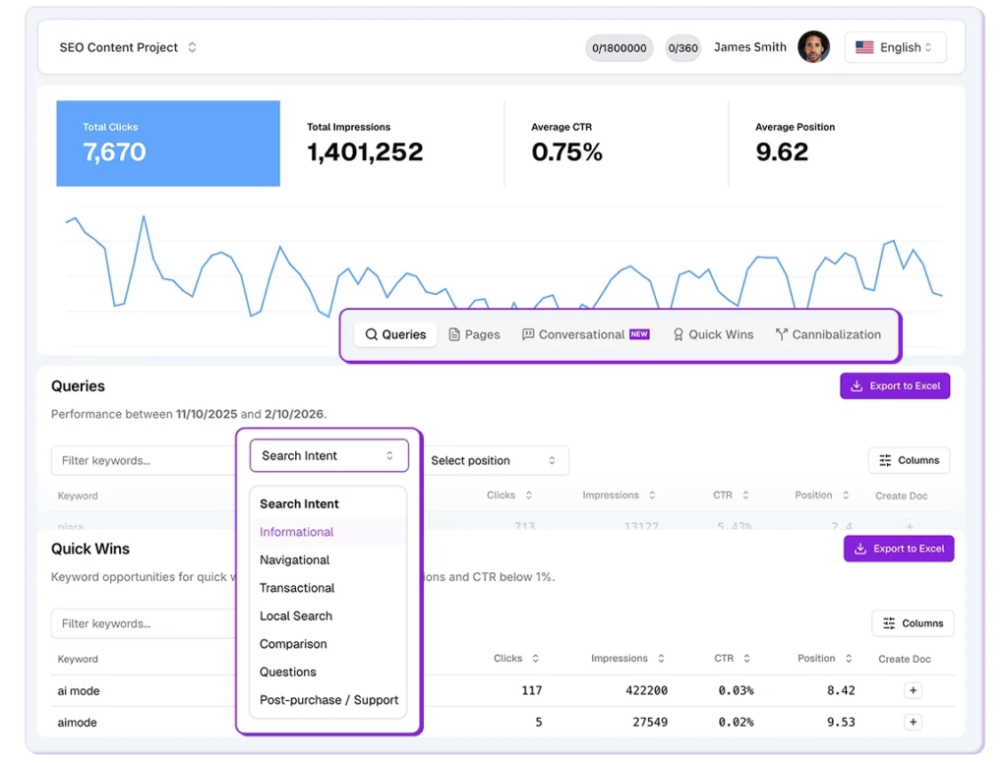The width and height of the screenshot is (1007, 764).
Task: Click the plus icon to create doc for aimode
Action: 913,722
